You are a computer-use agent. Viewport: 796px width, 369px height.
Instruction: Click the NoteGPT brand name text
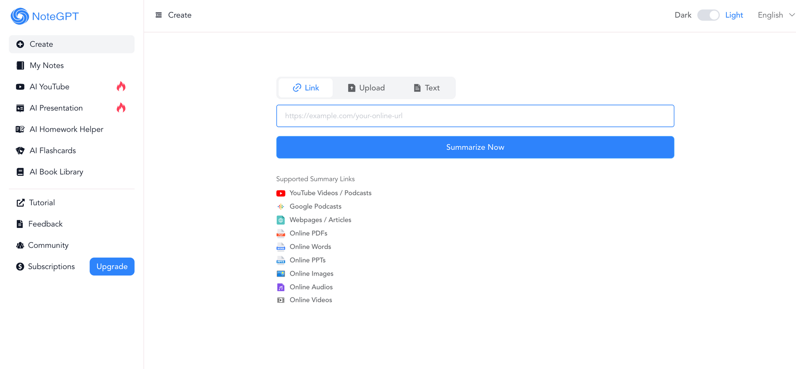[x=55, y=16]
